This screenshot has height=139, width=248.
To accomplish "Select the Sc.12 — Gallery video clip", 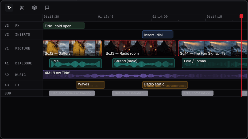I will (x=72, y=48).
